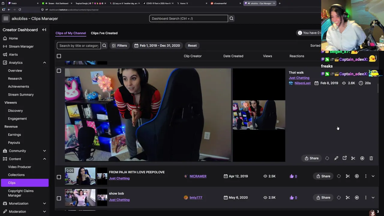Share the show bob clip

coord(323,197)
